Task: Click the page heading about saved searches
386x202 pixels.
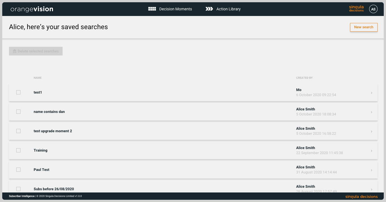Action: pyautogui.click(x=58, y=27)
